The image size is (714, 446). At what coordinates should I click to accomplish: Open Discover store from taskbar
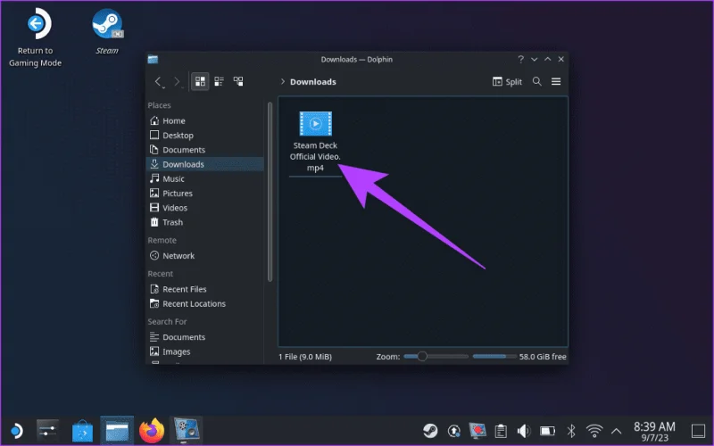[x=82, y=431]
